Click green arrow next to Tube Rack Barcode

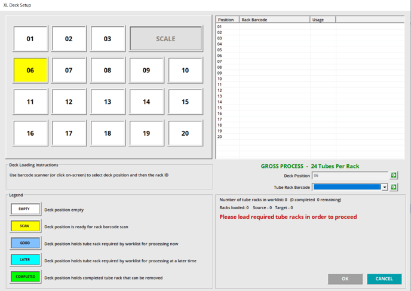click(x=394, y=187)
